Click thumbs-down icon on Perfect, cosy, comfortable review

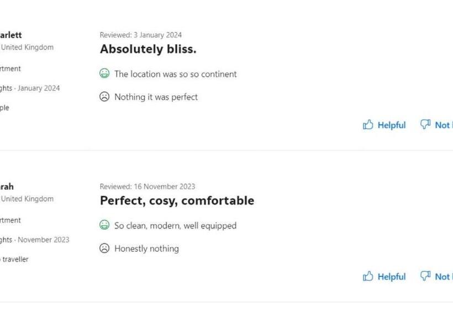[425, 276]
